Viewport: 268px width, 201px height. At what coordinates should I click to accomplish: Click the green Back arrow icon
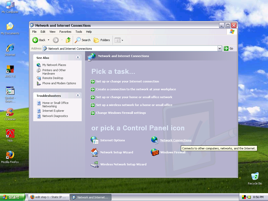point(35,40)
